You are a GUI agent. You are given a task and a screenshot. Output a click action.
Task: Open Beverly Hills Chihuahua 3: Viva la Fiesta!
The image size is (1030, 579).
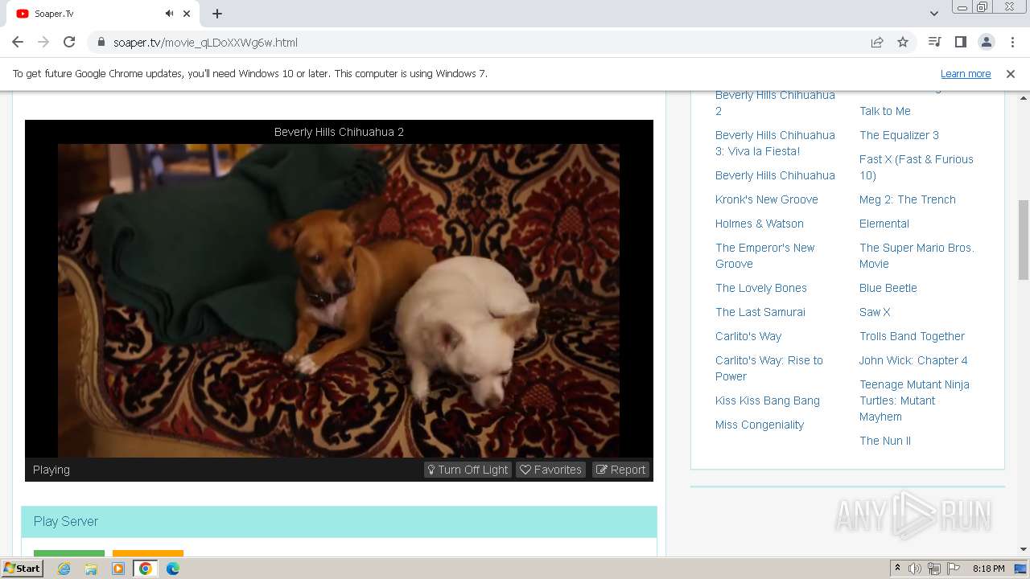pyautogui.click(x=775, y=143)
